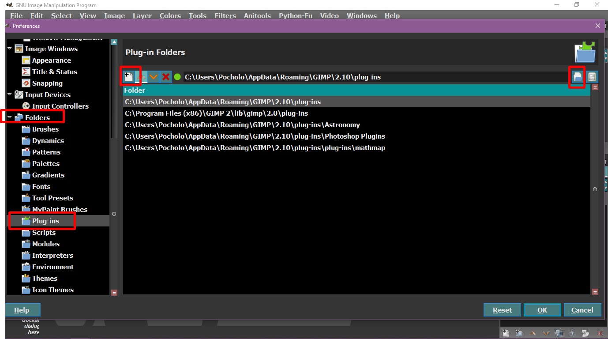Click the Help button in Preferences
The image size is (608, 339).
(x=23, y=310)
